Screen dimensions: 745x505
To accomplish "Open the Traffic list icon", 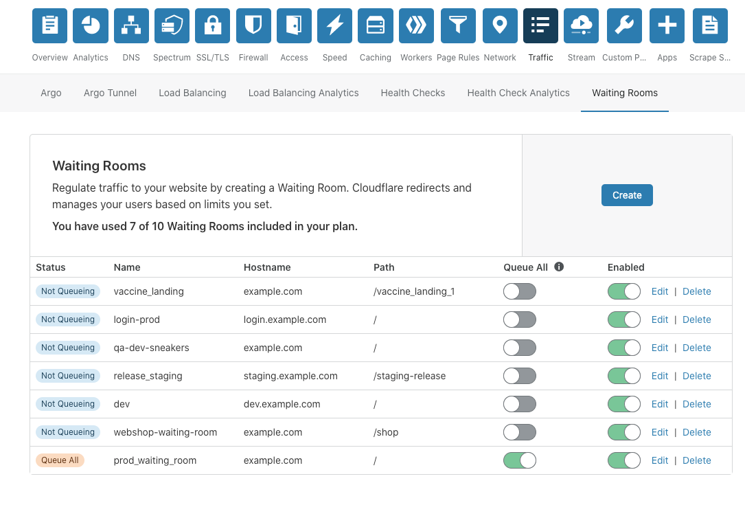I will point(540,25).
